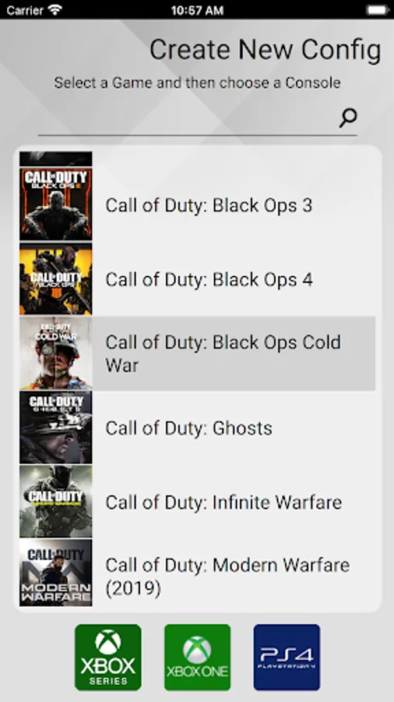The image size is (394, 702).
Task: Tap the partially hidden top game thumbnail
Action: (x=56, y=159)
